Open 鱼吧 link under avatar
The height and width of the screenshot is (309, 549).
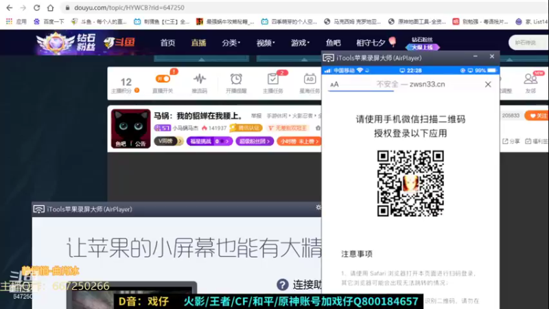(121, 144)
